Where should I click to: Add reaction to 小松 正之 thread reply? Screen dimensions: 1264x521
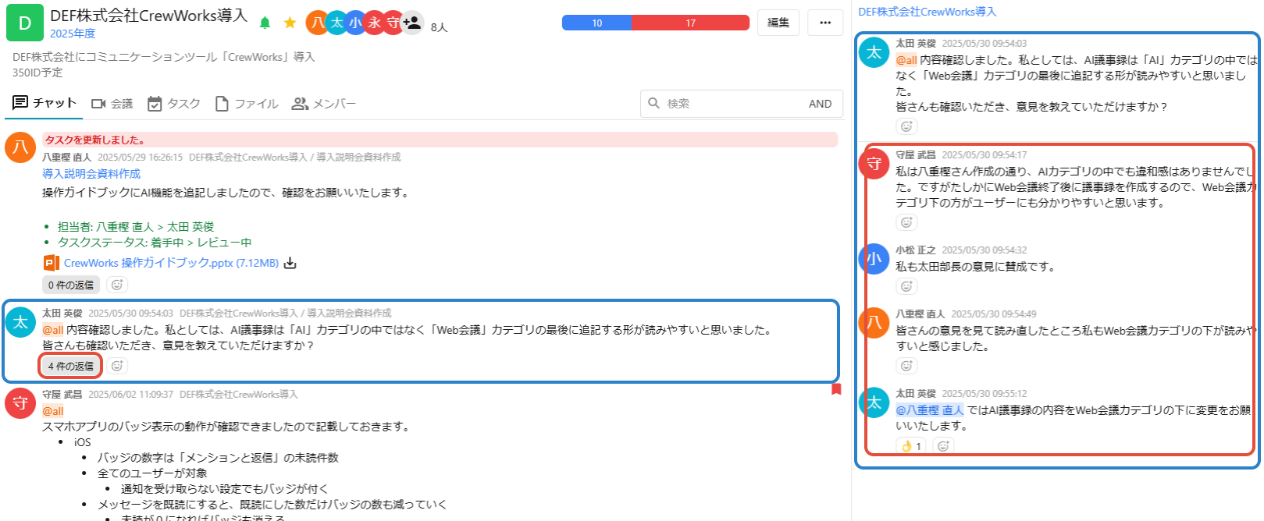906,286
